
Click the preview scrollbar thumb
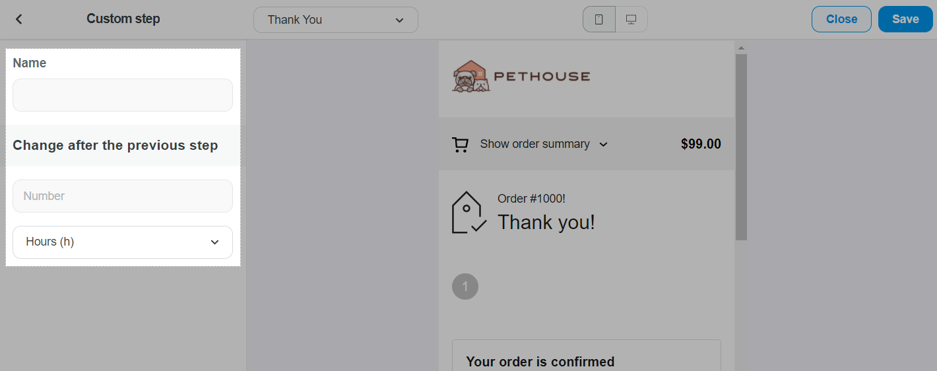tap(741, 145)
